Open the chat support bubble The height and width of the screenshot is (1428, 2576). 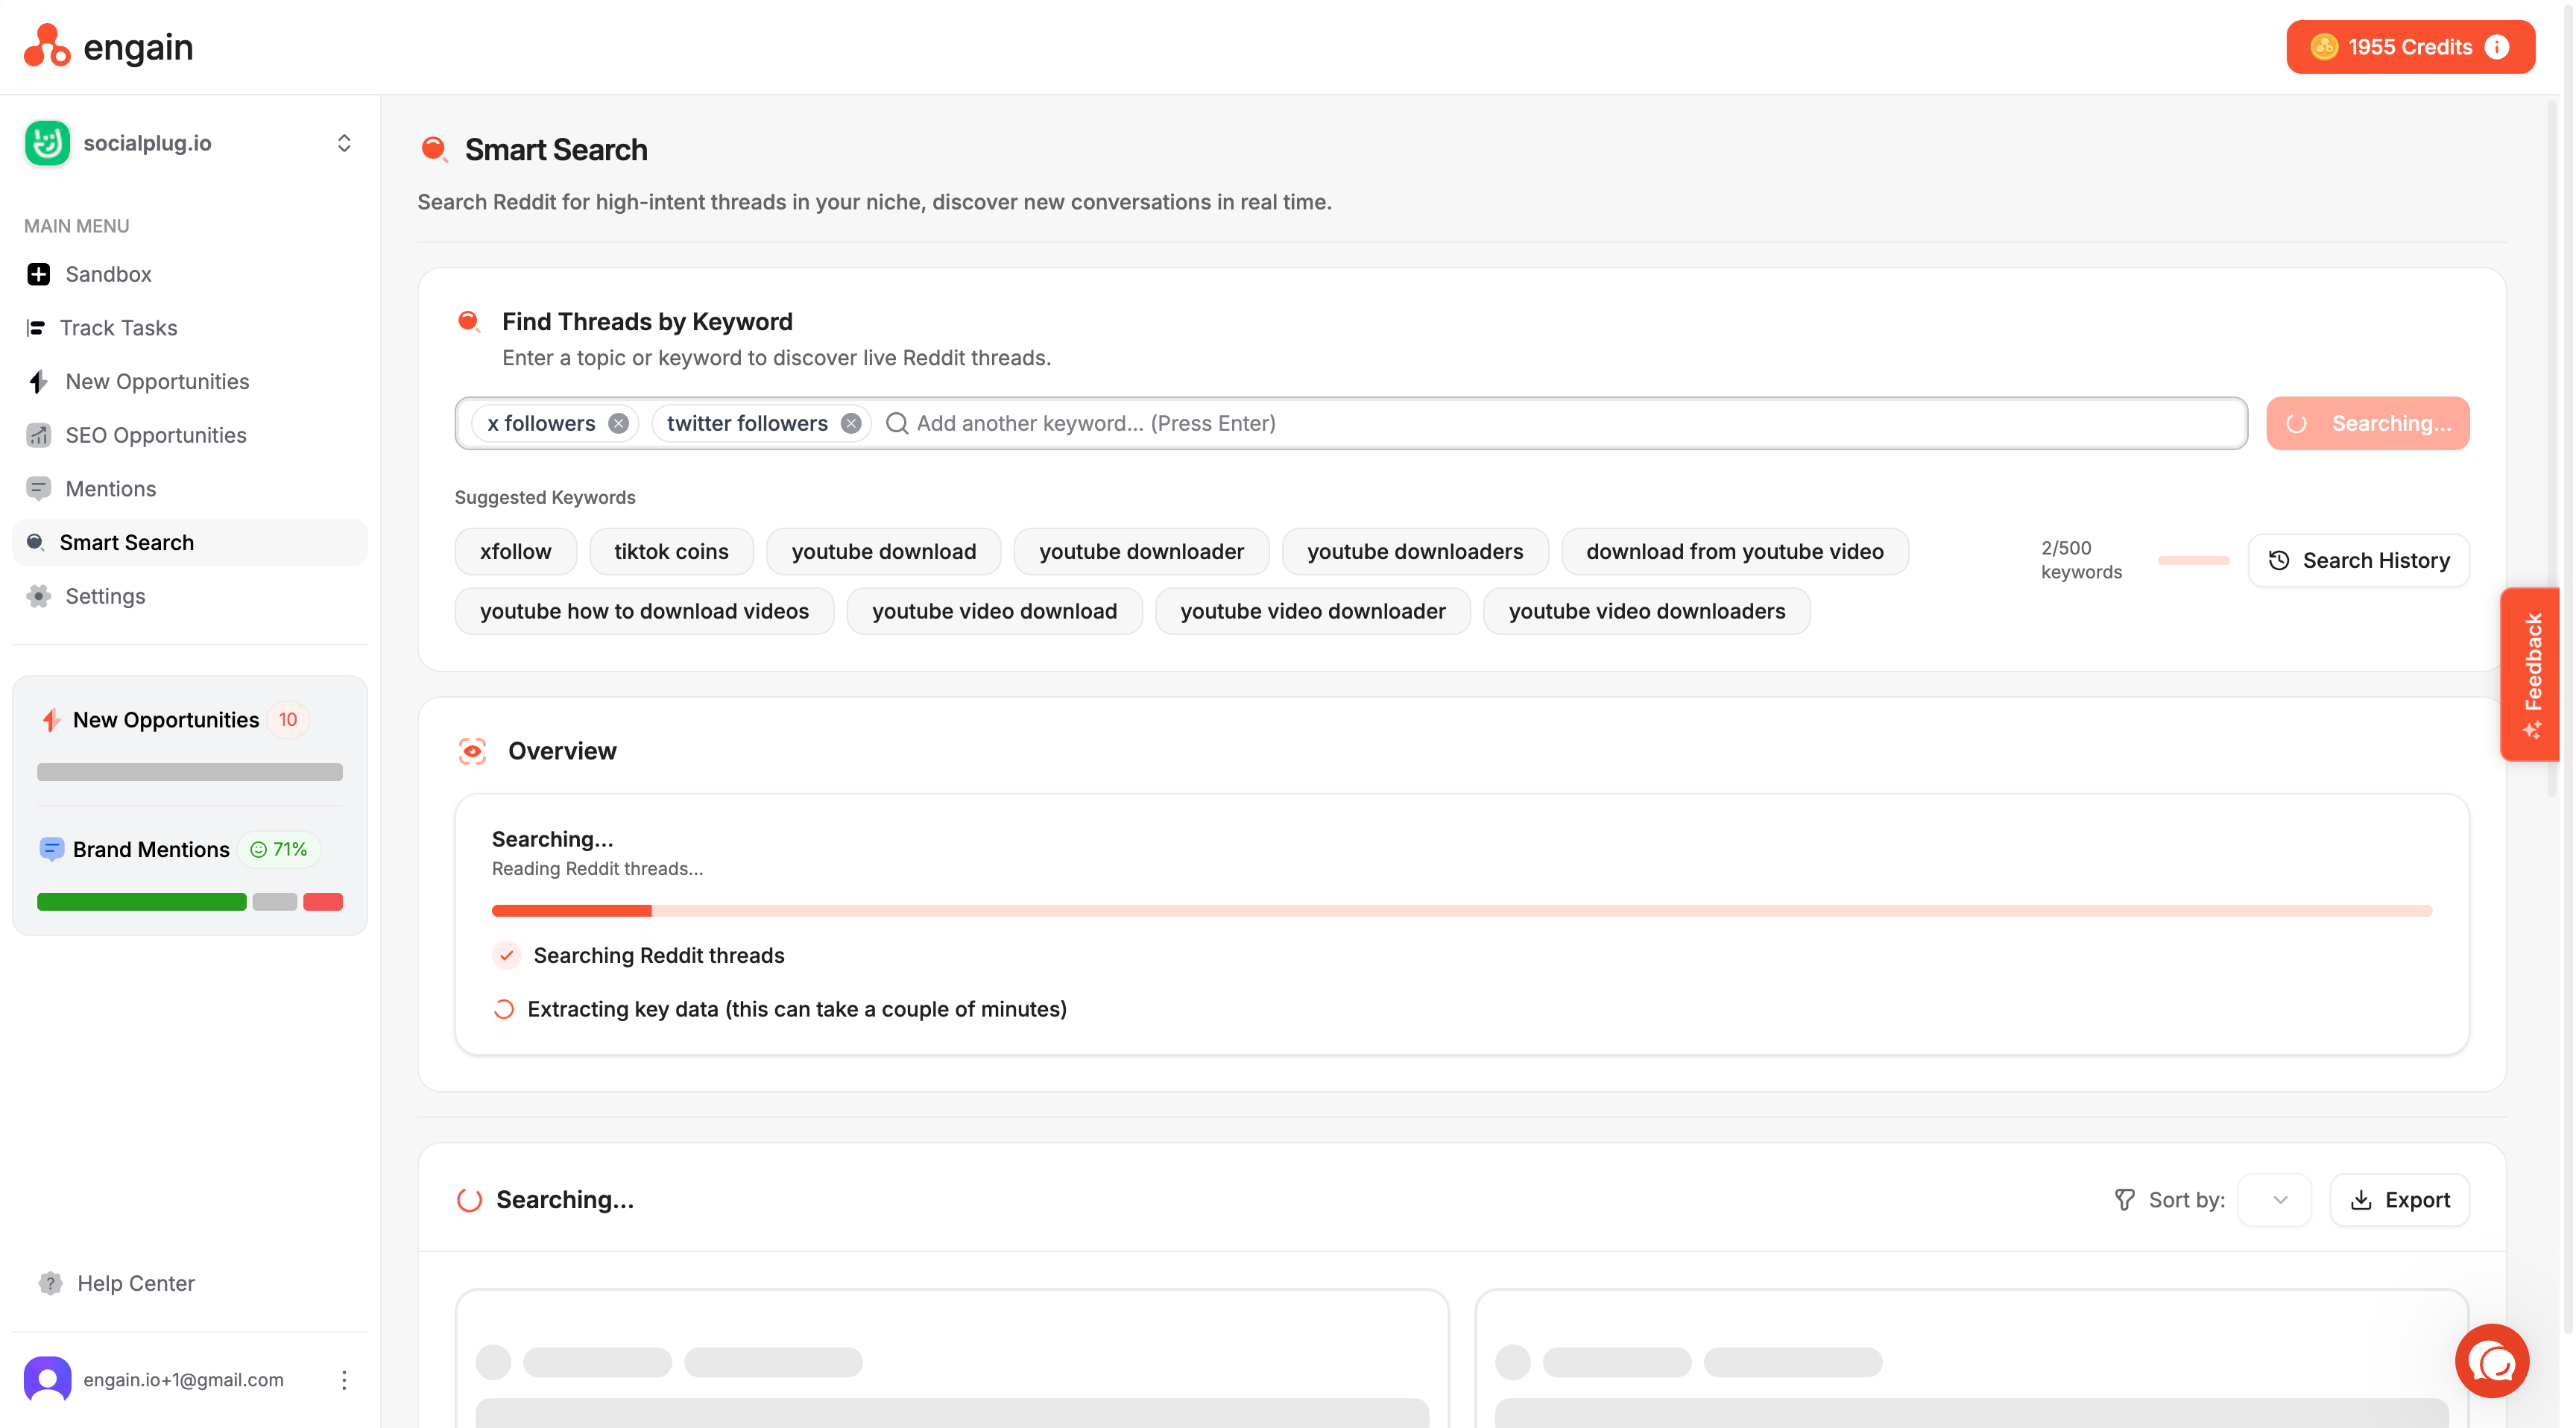(x=2493, y=1361)
